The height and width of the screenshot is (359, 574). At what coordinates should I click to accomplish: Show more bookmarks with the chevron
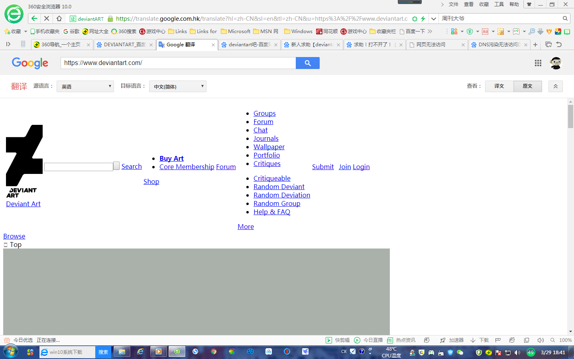[x=430, y=31]
